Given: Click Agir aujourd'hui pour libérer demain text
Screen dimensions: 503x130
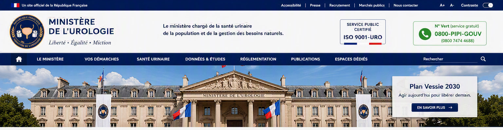Looking at the screenshot, I should [x=435, y=95].
